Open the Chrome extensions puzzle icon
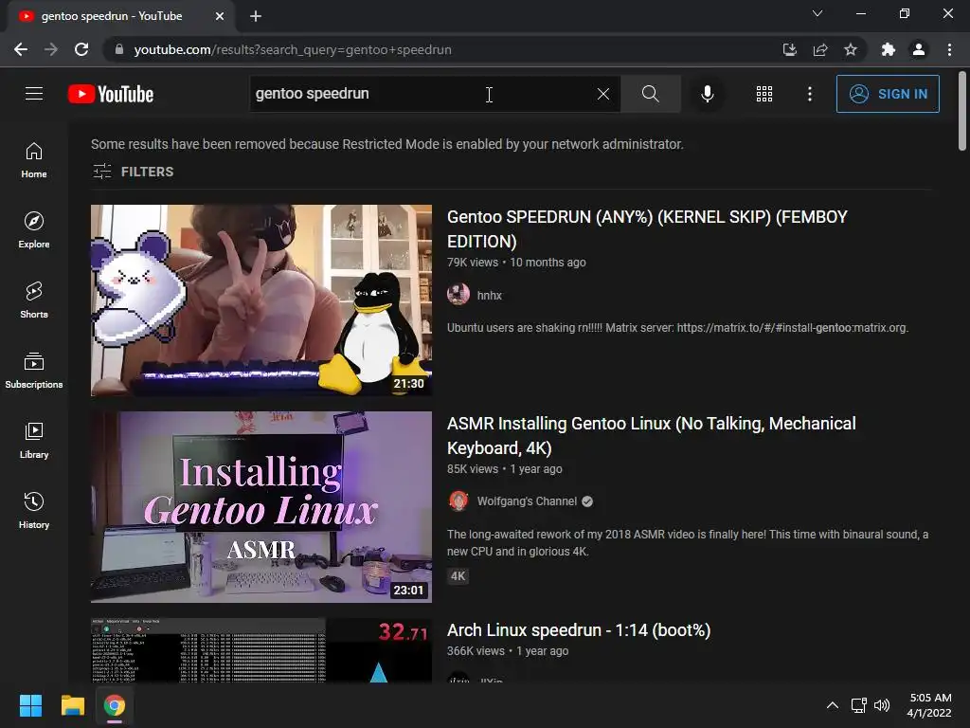 click(888, 49)
